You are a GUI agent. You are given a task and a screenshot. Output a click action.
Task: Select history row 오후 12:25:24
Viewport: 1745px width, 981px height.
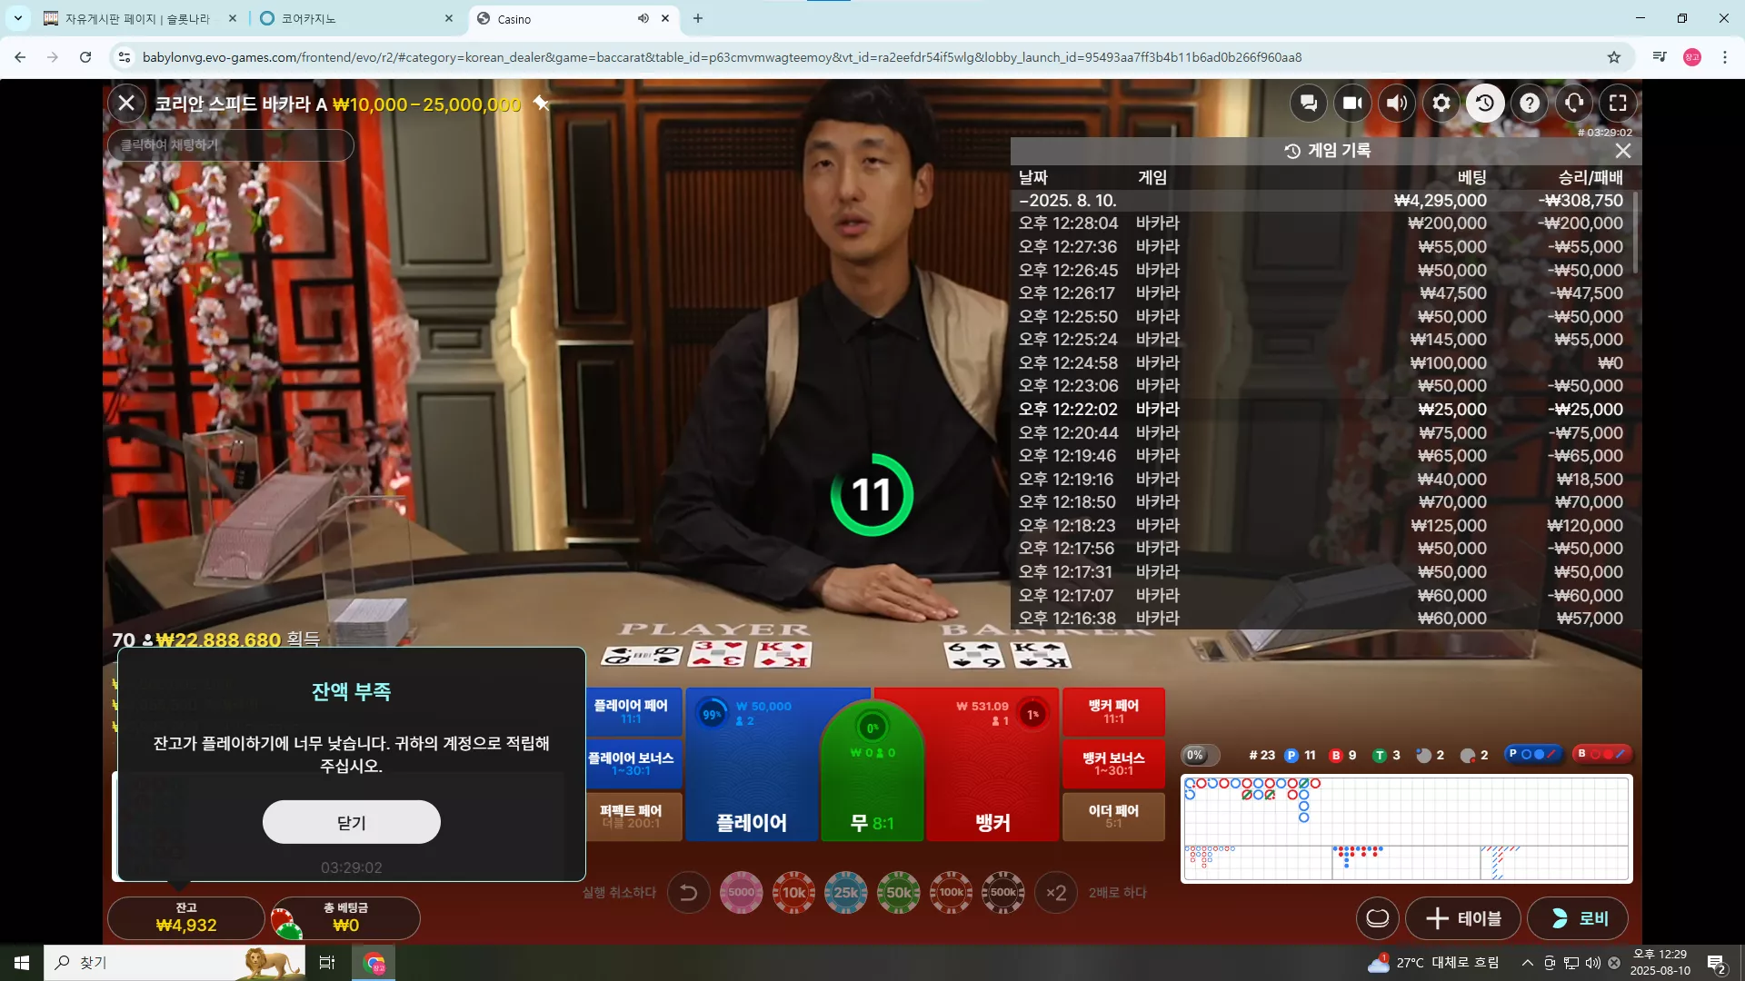1321,340
